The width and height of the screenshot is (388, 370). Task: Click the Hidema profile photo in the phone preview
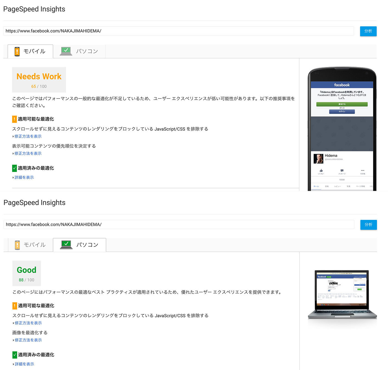318,159
